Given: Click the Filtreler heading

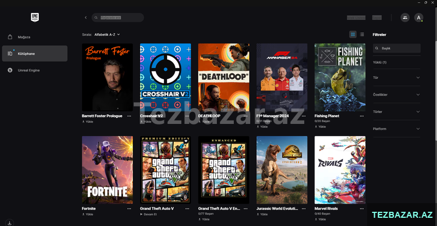Looking at the screenshot, I should (x=379, y=35).
